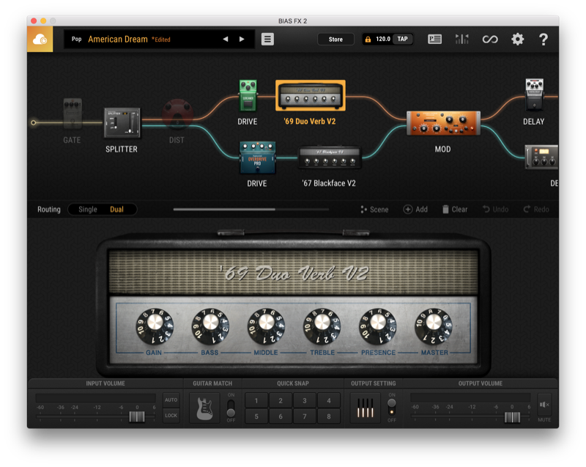Viewport: 586px width, 467px height.
Task: Click the signal input node
Action: tap(34, 122)
